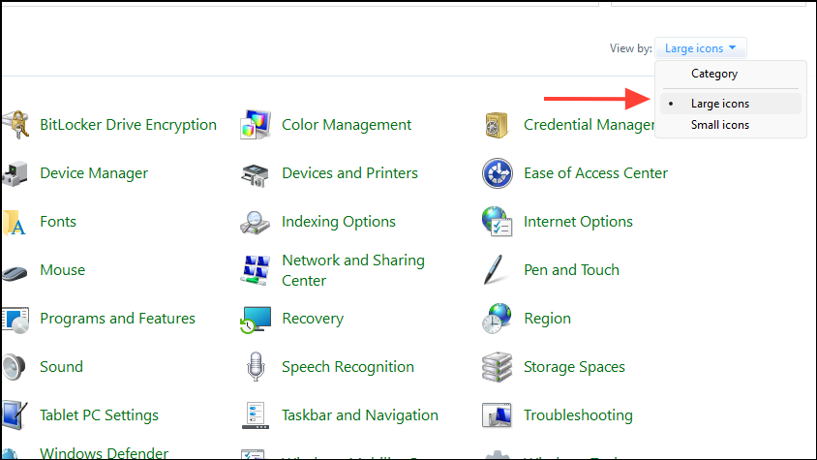The height and width of the screenshot is (460, 817).
Task: Open the BitLocker Drive Encryption padlock icon
Action: click(15, 125)
